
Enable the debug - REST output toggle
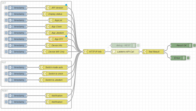point(138,45)
